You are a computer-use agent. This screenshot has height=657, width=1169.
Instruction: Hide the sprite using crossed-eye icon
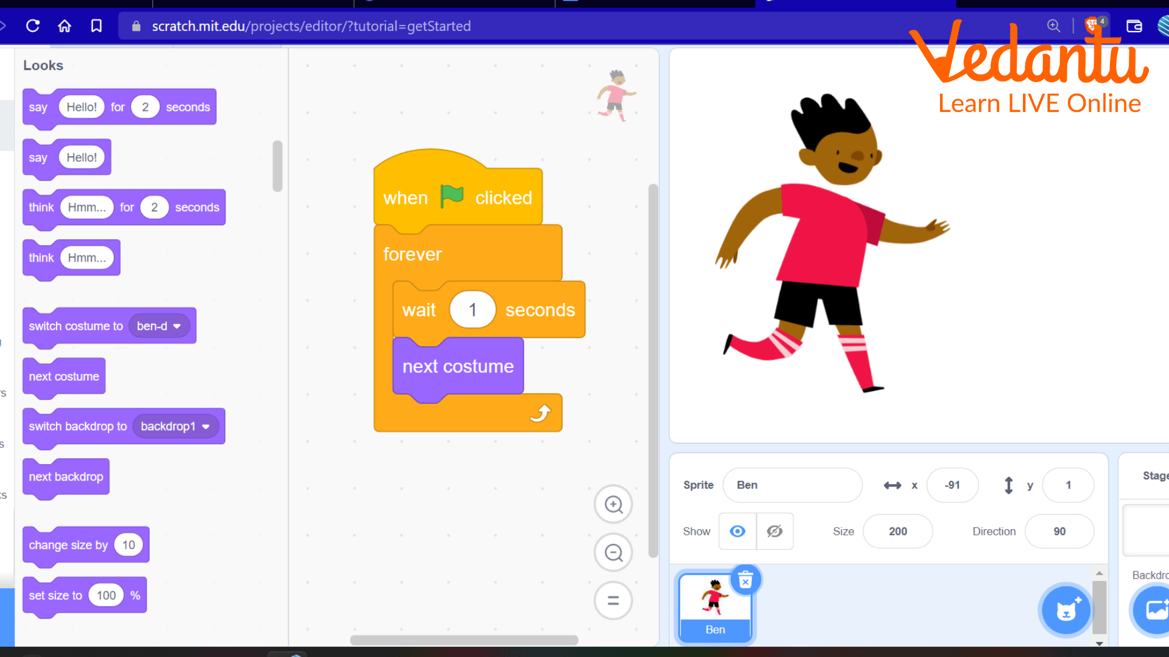(774, 531)
